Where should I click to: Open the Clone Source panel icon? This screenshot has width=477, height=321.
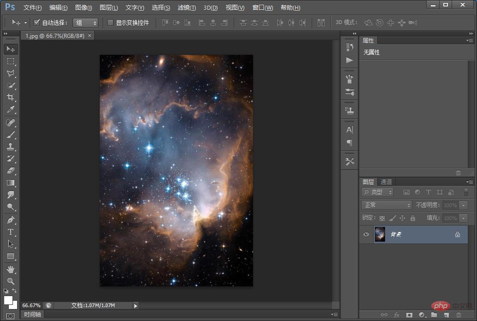[x=350, y=111]
